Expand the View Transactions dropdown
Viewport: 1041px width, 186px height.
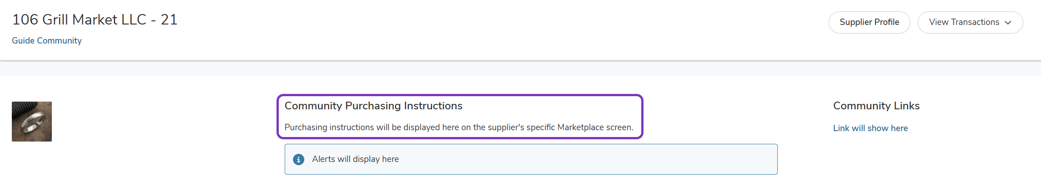coord(970,22)
